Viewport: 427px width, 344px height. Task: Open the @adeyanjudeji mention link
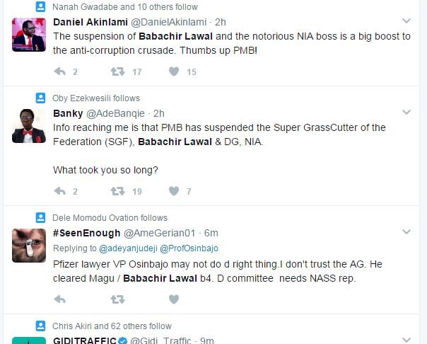point(128,248)
